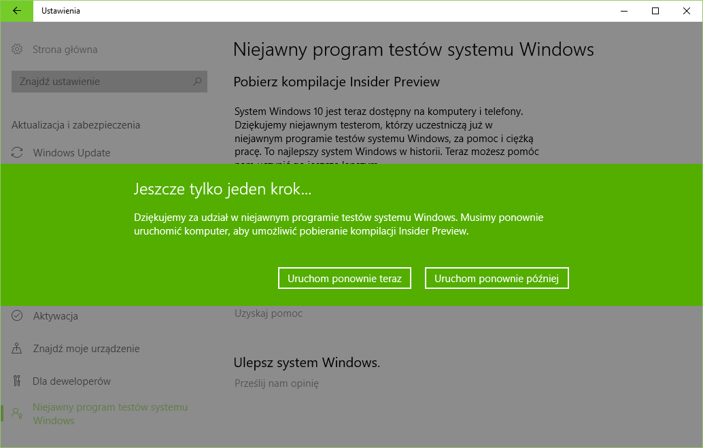Click the Jeszcze tylko jeden krok... title
The height and width of the screenshot is (448, 703).
(222, 189)
